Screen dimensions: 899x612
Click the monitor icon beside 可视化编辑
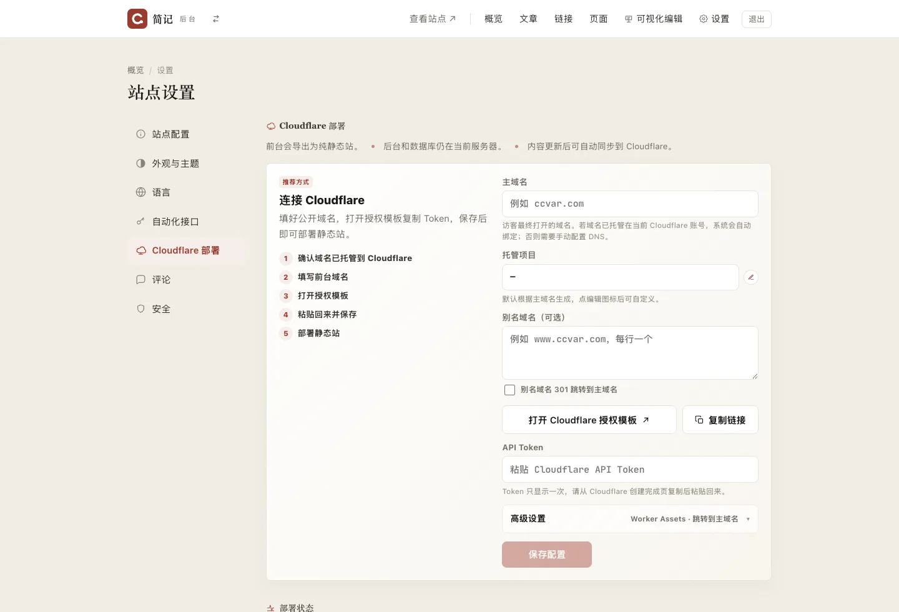[629, 19]
